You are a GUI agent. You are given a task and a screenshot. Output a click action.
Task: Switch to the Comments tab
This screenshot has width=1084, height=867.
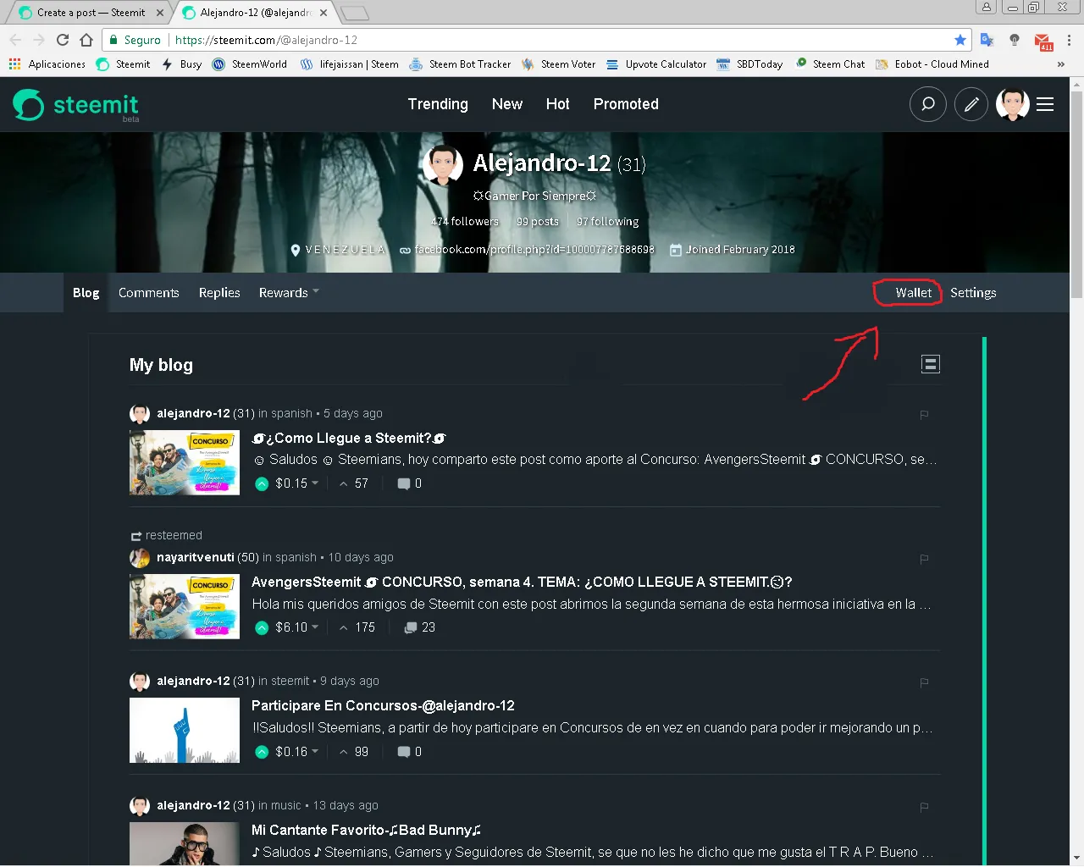(149, 293)
